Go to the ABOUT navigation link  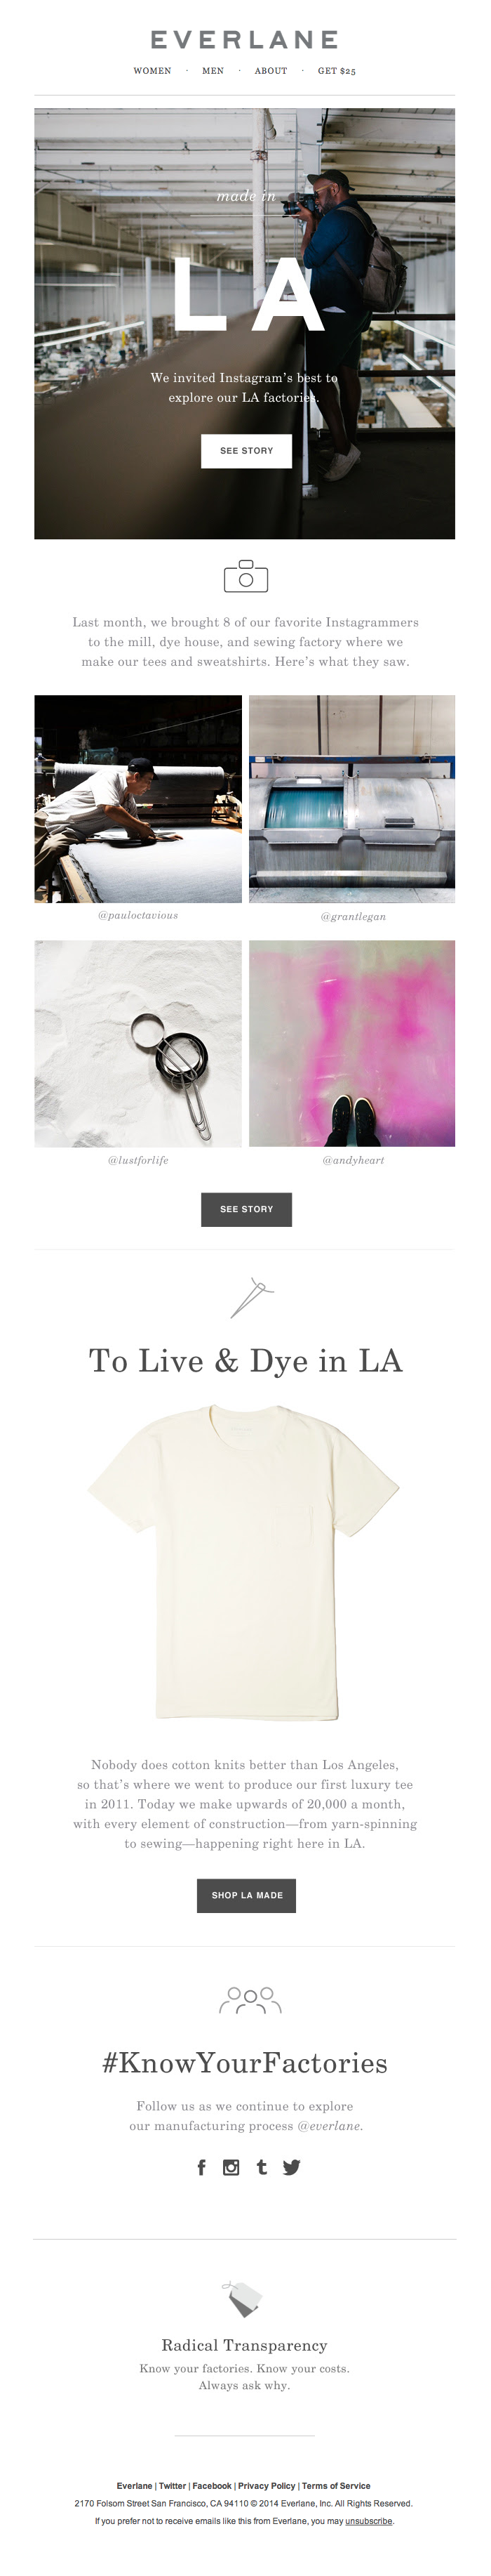[x=271, y=71]
